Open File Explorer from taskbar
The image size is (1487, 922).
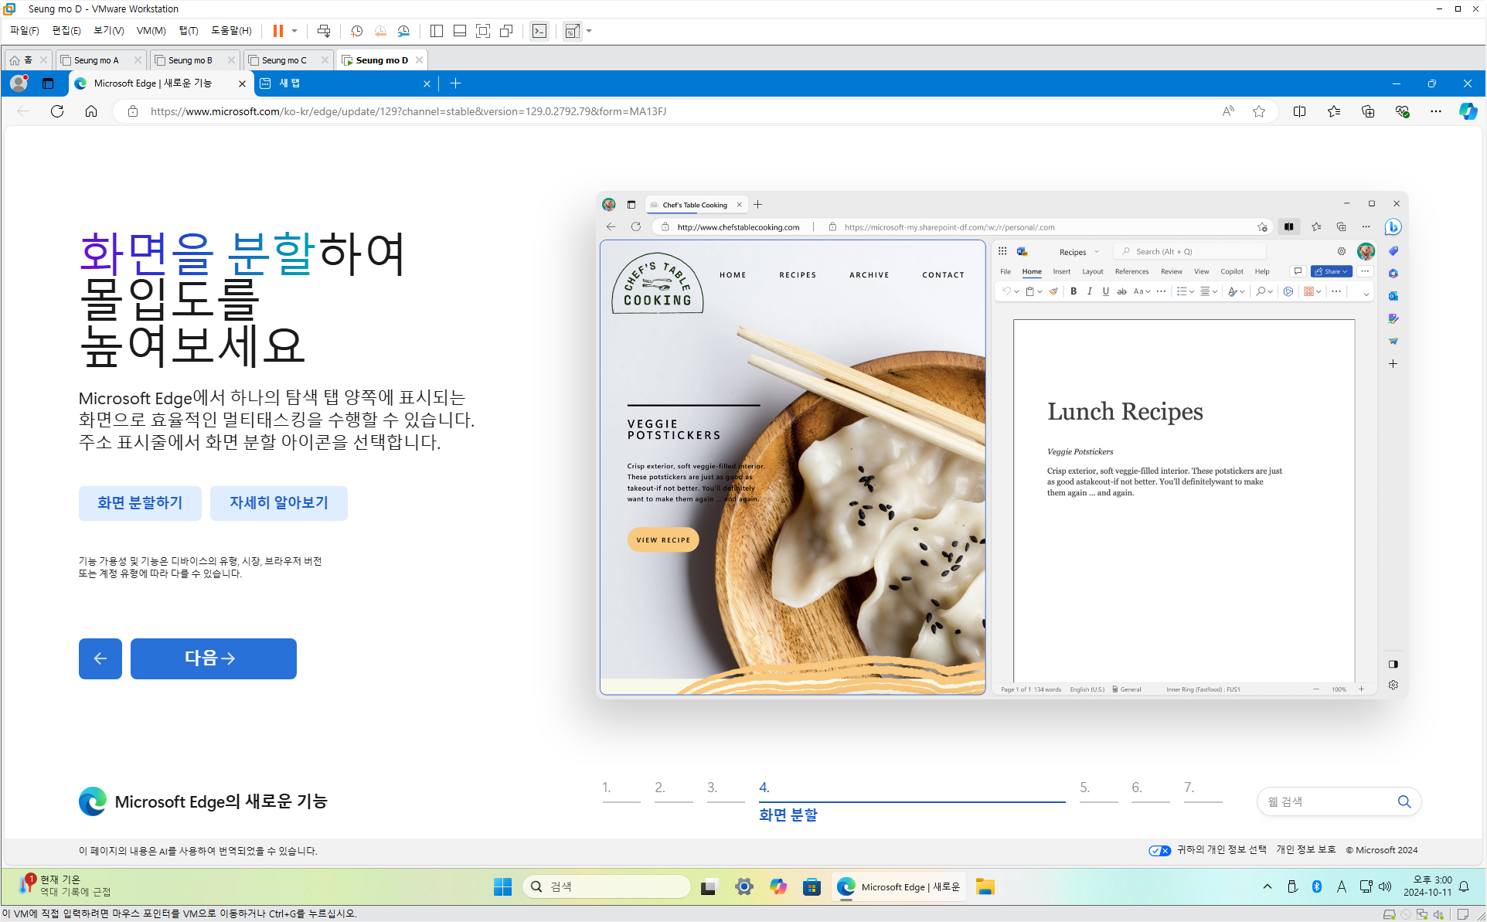tap(985, 887)
